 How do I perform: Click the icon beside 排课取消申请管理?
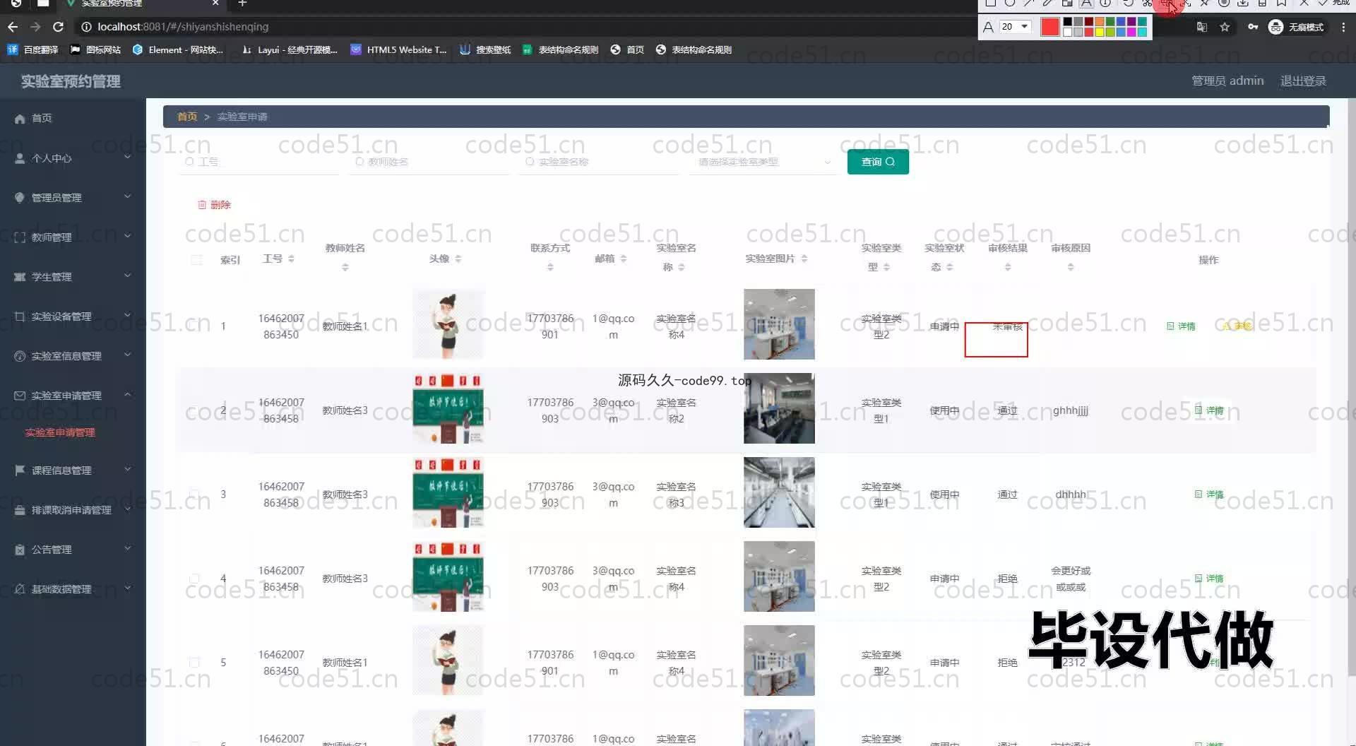(20, 510)
